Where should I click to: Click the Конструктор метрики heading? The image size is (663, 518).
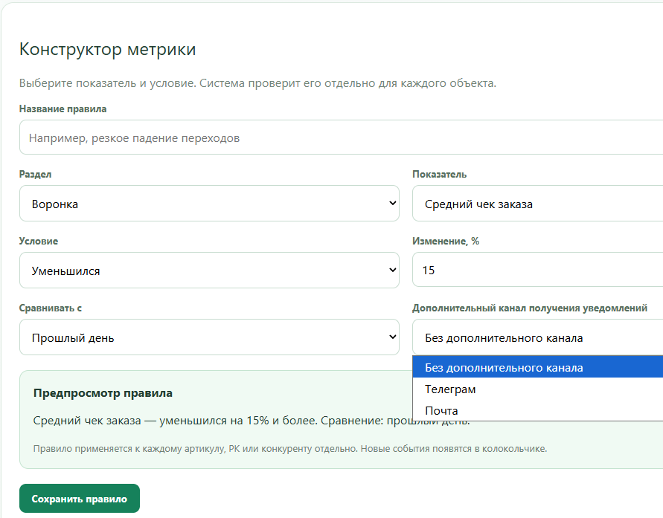(107, 49)
